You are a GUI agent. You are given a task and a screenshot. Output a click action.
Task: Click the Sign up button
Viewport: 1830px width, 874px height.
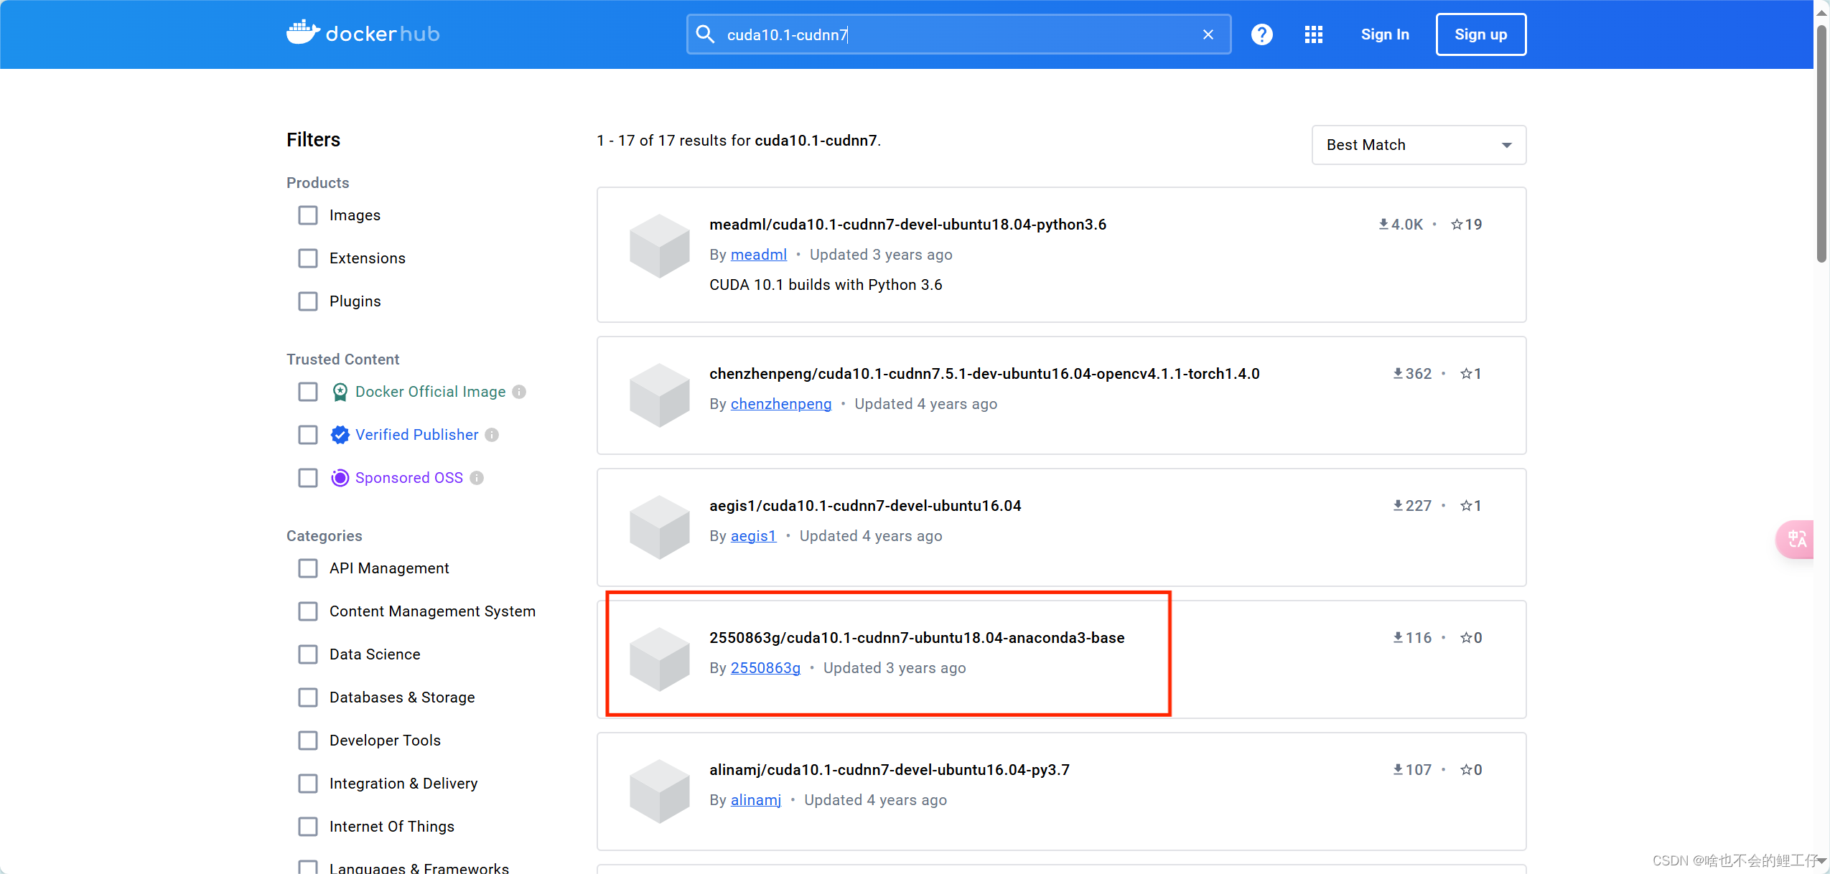[x=1480, y=34]
